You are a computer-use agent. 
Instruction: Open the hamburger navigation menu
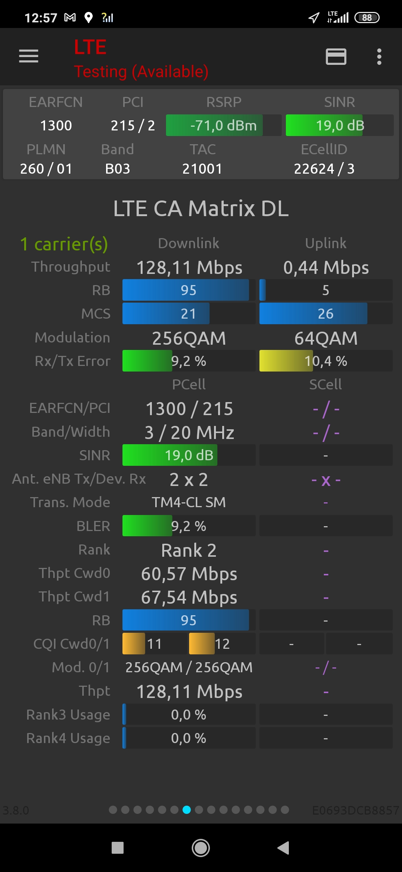click(29, 56)
